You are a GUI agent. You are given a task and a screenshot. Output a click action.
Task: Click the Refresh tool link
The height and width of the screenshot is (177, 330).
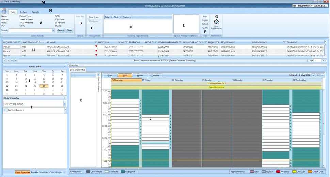205,24
